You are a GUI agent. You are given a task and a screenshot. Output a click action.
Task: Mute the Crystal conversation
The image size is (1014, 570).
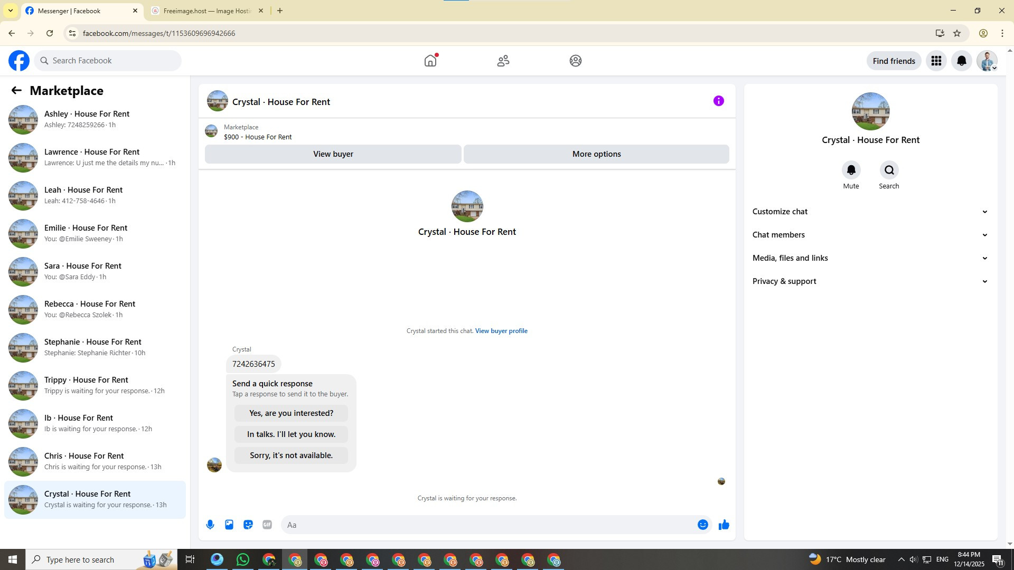[851, 170]
